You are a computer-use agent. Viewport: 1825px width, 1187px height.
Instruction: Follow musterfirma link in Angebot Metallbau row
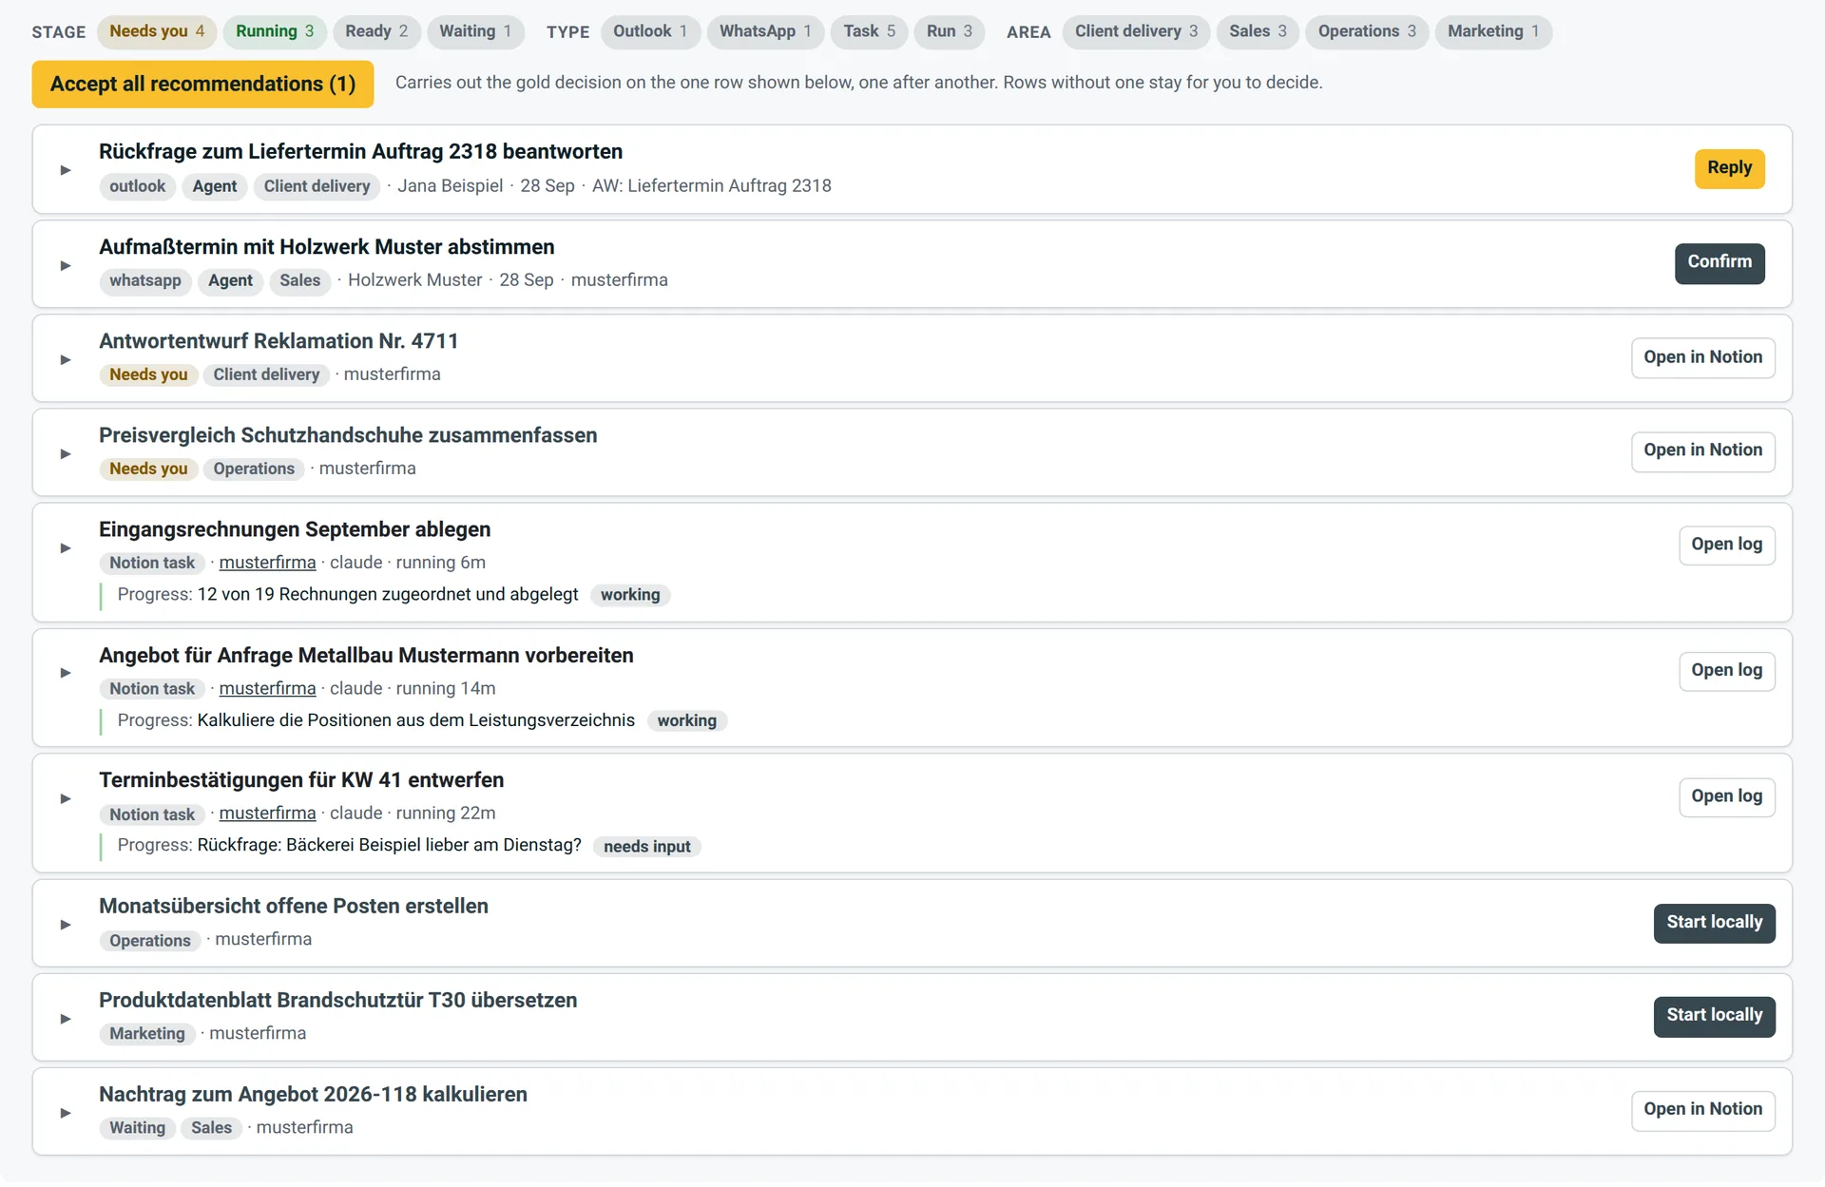coord(267,688)
